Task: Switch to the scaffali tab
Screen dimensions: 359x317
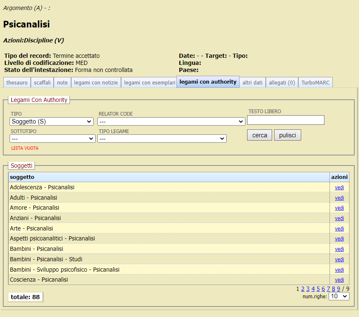Action: click(x=42, y=82)
